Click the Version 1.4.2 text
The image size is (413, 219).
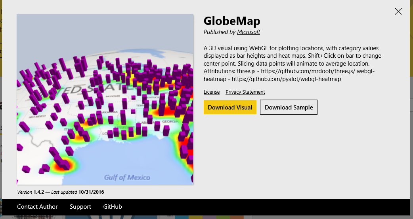point(31,192)
